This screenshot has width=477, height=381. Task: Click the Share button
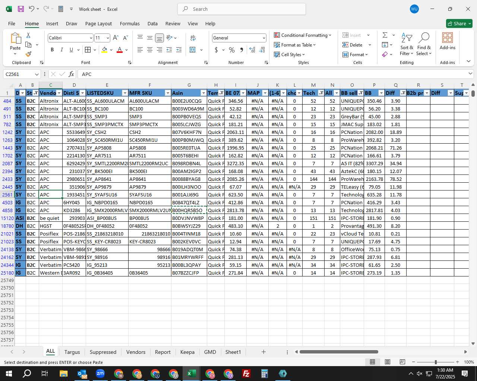tap(459, 23)
